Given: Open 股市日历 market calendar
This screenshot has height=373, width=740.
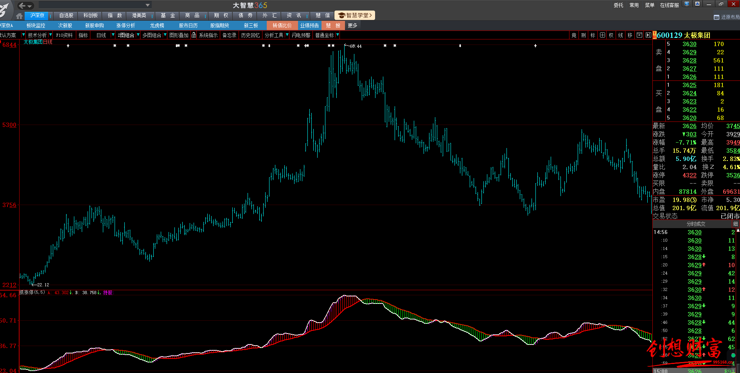Looking at the screenshot, I should [188, 26].
